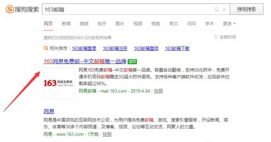Screen dimensions: 271x142
Task: Click the 163邮箱 search input field
Action: (136, 9)
